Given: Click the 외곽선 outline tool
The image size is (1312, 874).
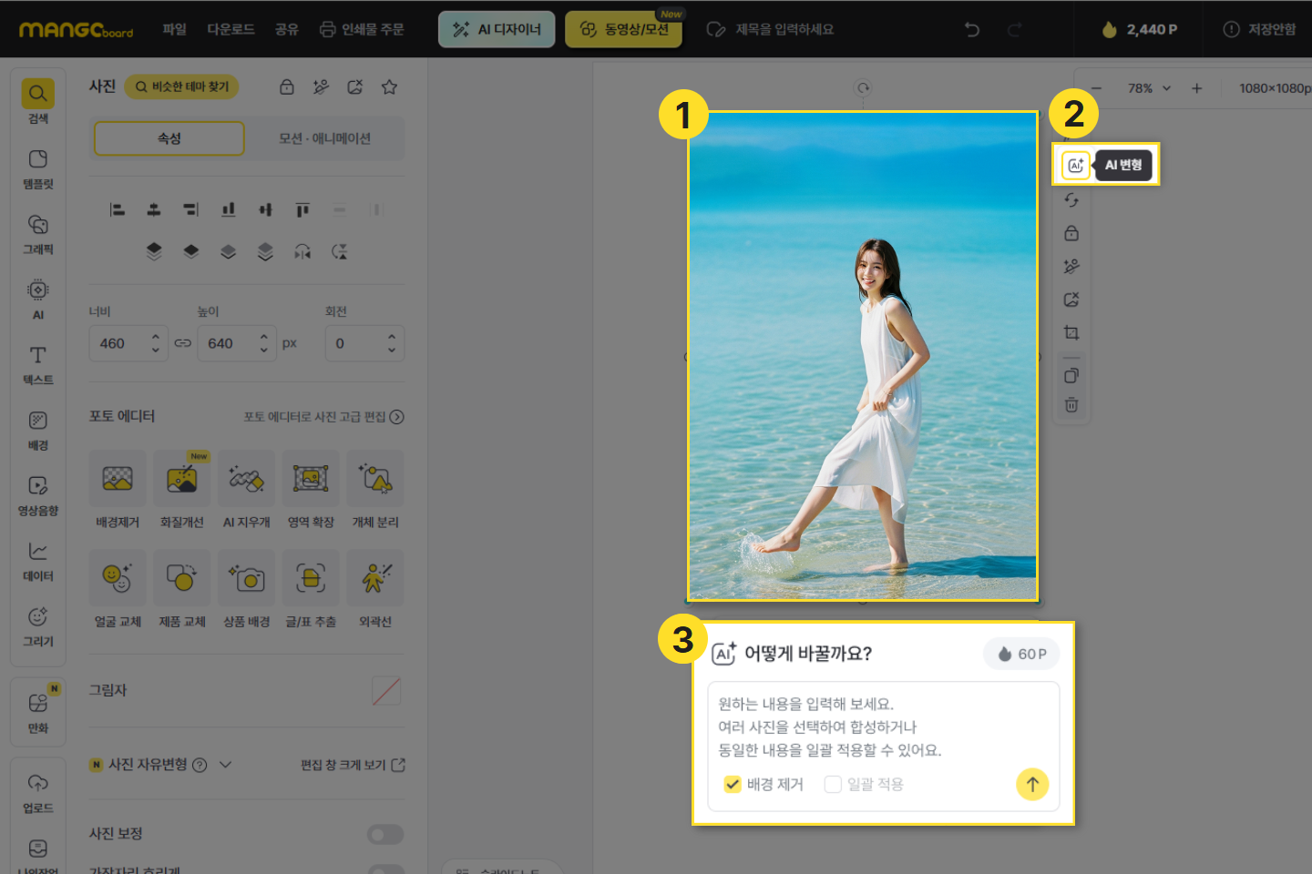Looking at the screenshot, I should coord(375,589).
